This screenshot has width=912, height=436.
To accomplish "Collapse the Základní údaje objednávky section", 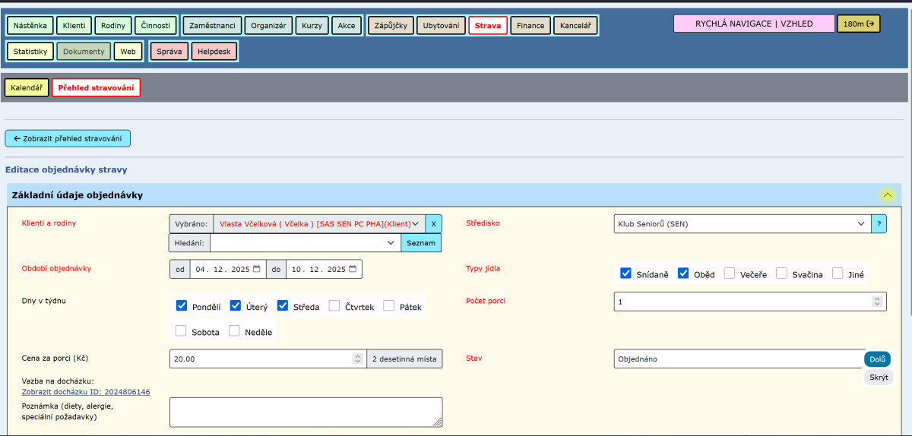I will (x=887, y=195).
